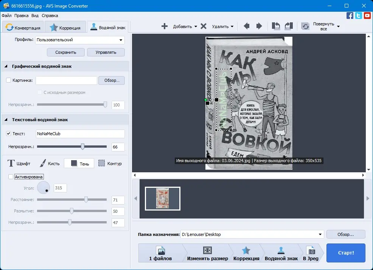Open the Контур outline settings
Viewport: 373px width, 270px height.
(110, 164)
